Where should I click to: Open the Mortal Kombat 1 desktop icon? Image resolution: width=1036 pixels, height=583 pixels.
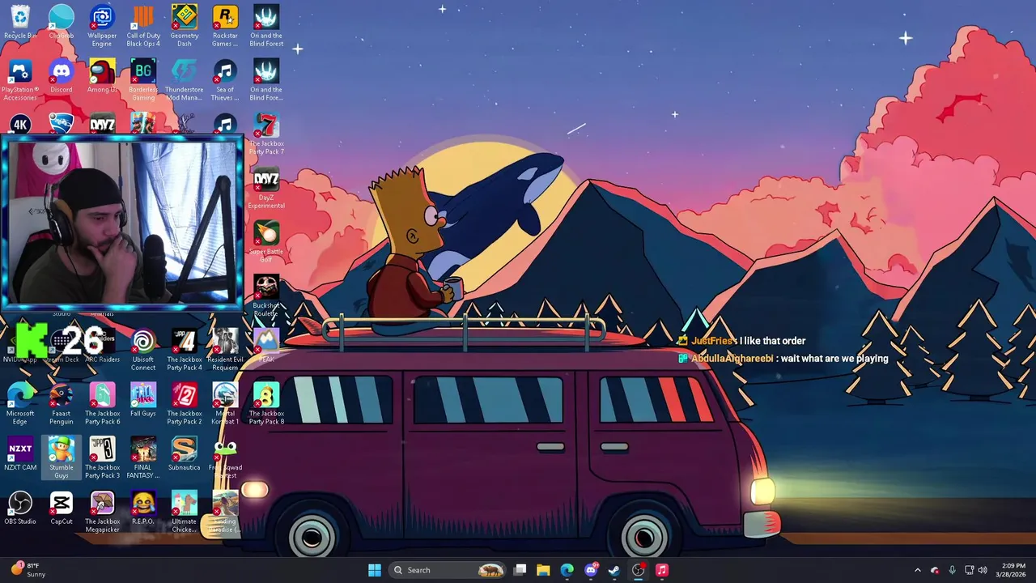pyautogui.click(x=225, y=404)
